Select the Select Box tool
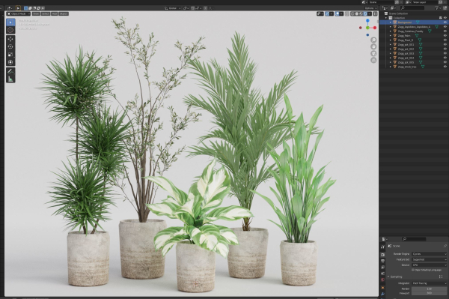This screenshot has height=299, width=449. point(10,22)
